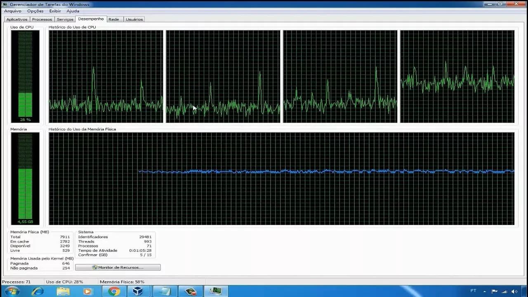528x297 pixels.
Task: Click the Livre value 529
Action: pyautogui.click(x=66, y=251)
